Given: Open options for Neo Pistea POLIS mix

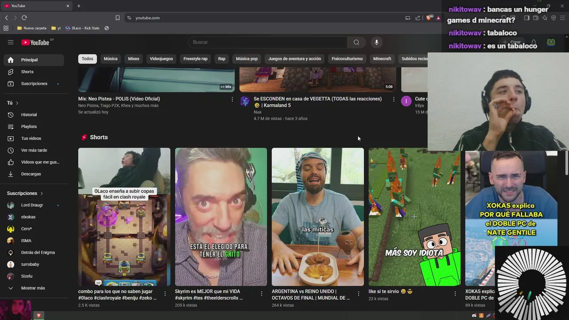Looking at the screenshot, I should tap(232, 100).
